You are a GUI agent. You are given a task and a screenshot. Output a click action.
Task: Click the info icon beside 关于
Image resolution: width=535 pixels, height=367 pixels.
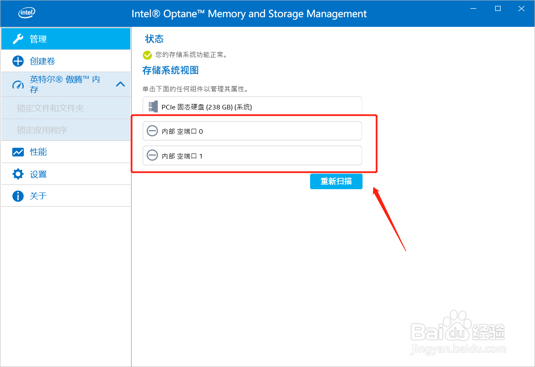point(18,196)
